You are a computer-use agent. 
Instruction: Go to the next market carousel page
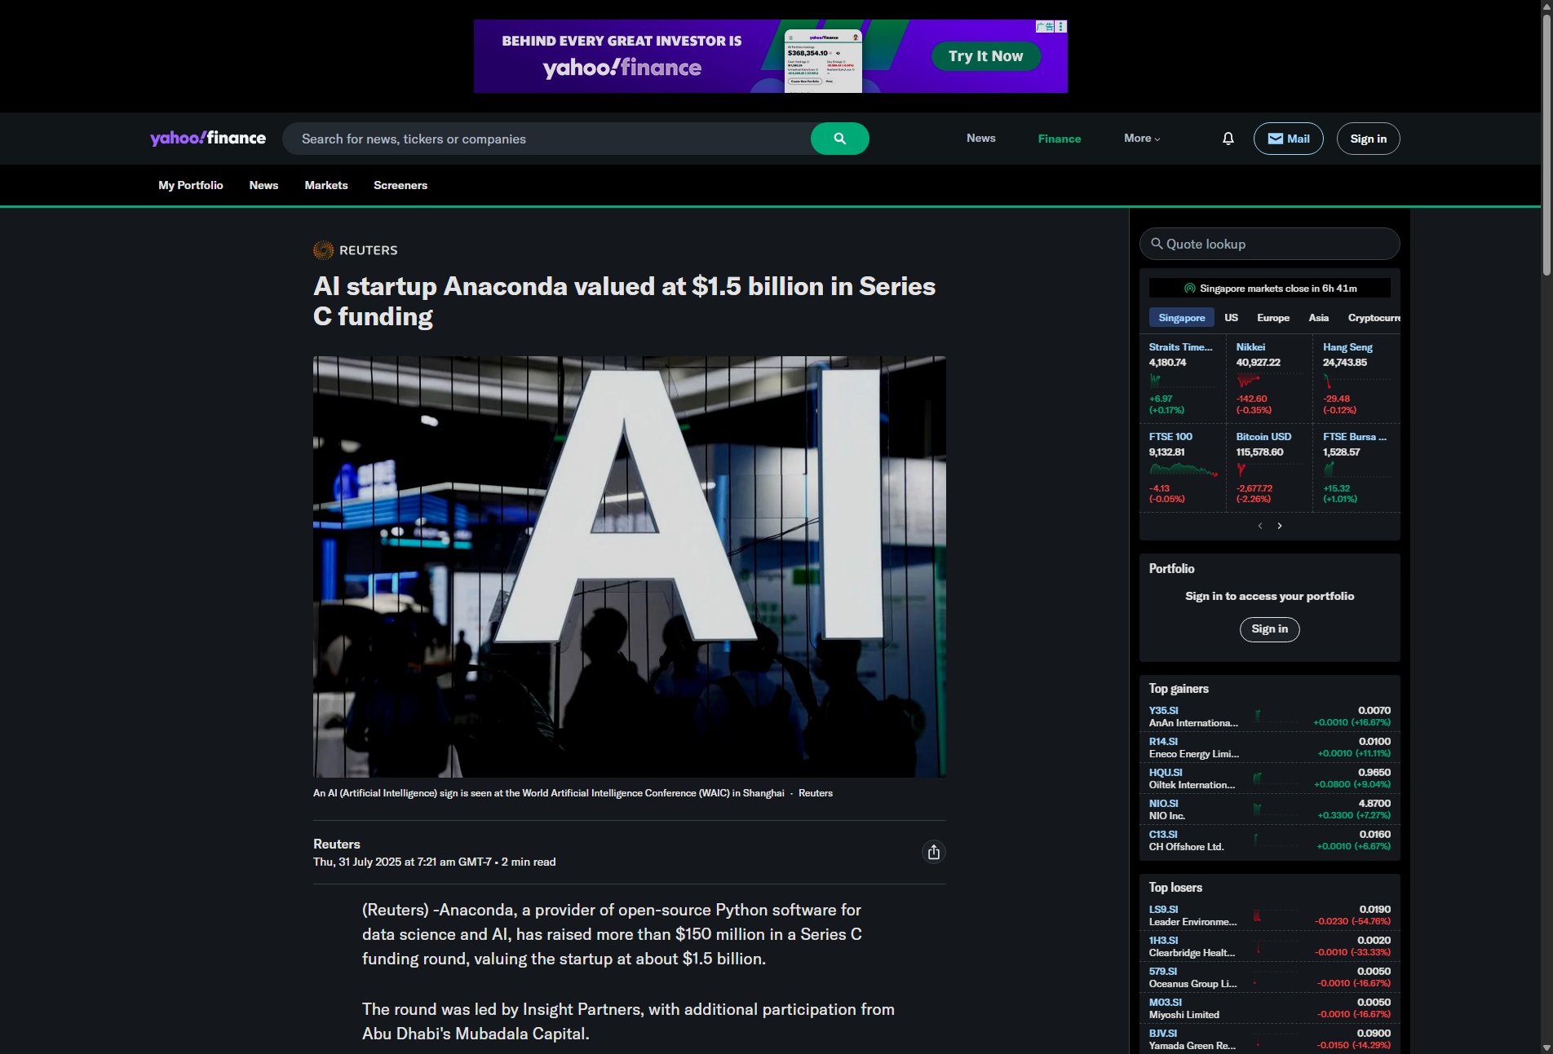[1280, 526]
